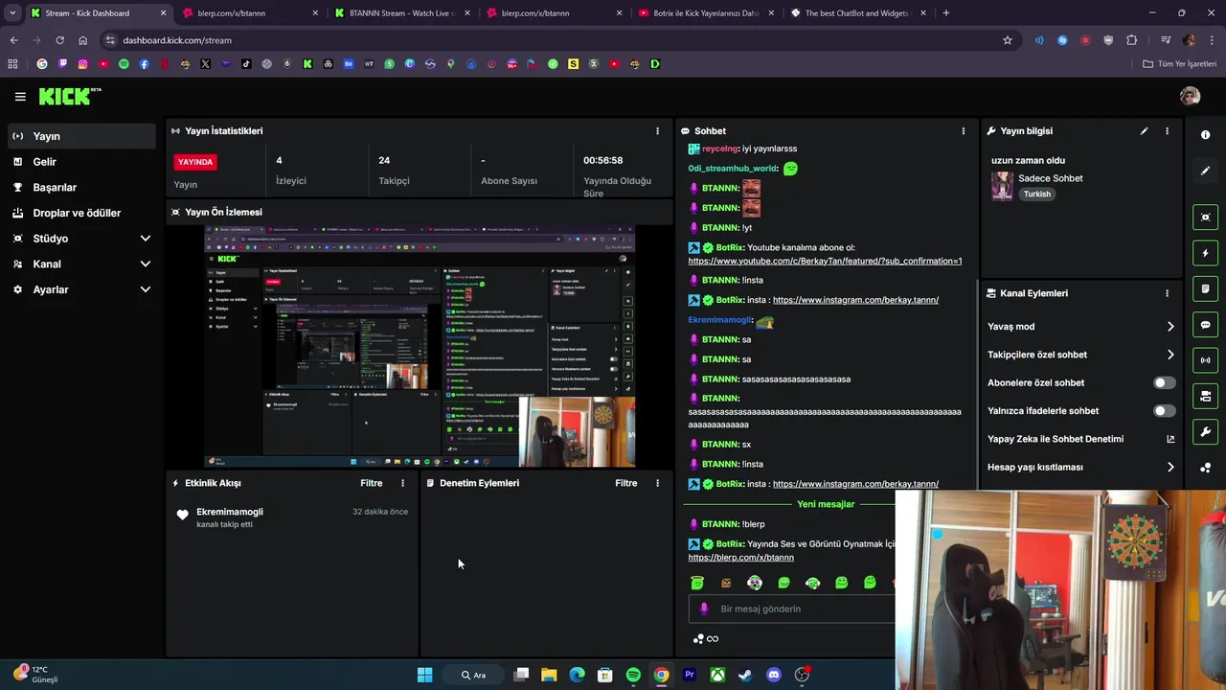Click the Turkish language tag
The height and width of the screenshot is (690, 1226).
[x=1036, y=195]
